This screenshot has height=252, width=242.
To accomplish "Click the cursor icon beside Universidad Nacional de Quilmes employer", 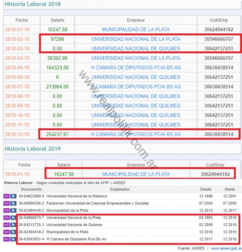I will click(x=13, y=225).
